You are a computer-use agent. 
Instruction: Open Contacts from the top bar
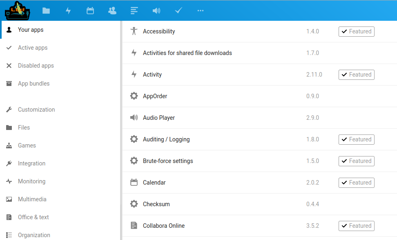[112, 11]
